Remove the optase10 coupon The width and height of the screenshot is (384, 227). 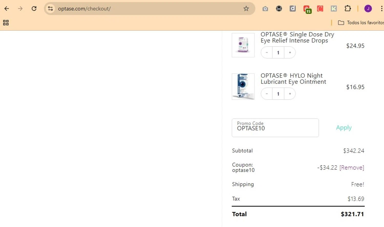[x=352, y=167]
